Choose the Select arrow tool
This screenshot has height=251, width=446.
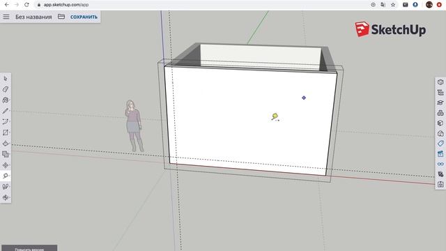click(6, 79)
